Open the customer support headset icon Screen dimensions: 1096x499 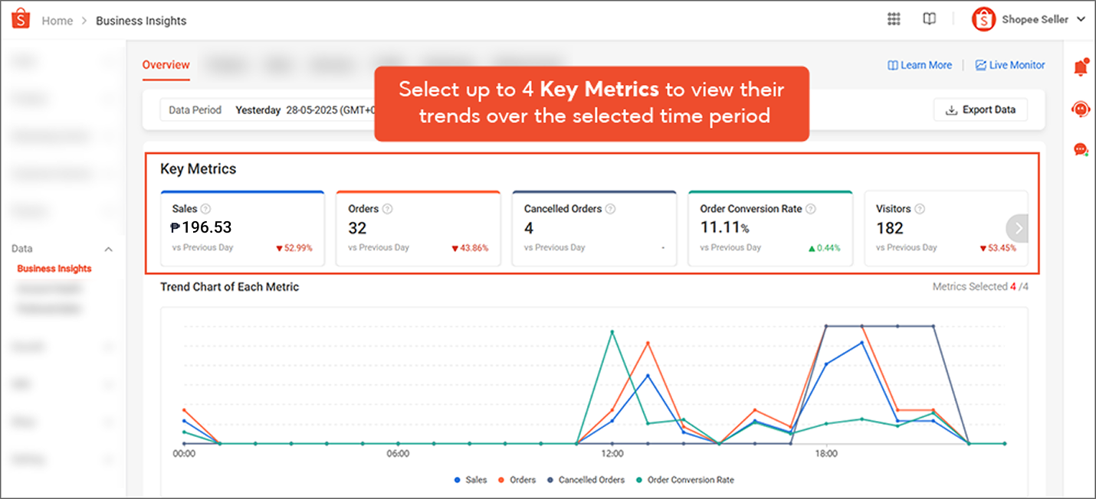point(1081,109)
